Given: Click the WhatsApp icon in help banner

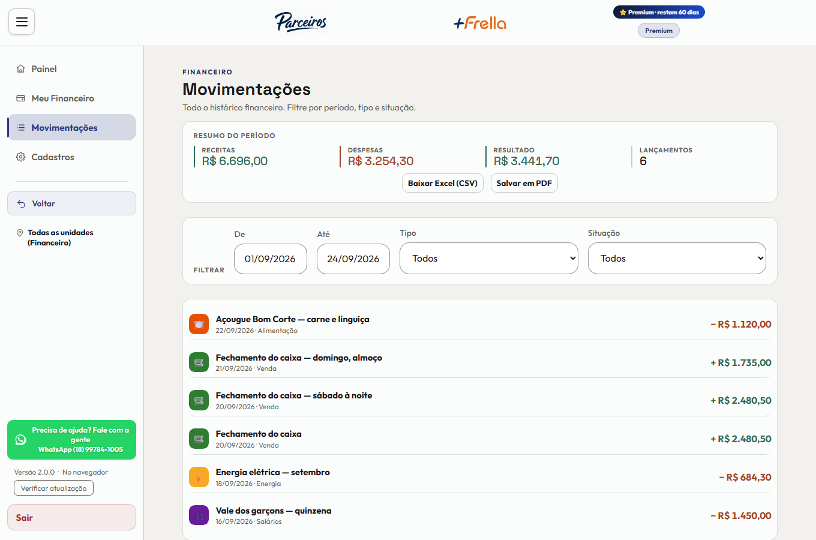Looking at the screenshot, I should 21,440.
